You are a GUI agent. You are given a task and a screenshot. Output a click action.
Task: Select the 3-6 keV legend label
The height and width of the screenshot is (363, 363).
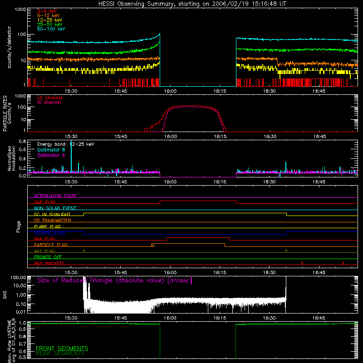tap(47, 11)
